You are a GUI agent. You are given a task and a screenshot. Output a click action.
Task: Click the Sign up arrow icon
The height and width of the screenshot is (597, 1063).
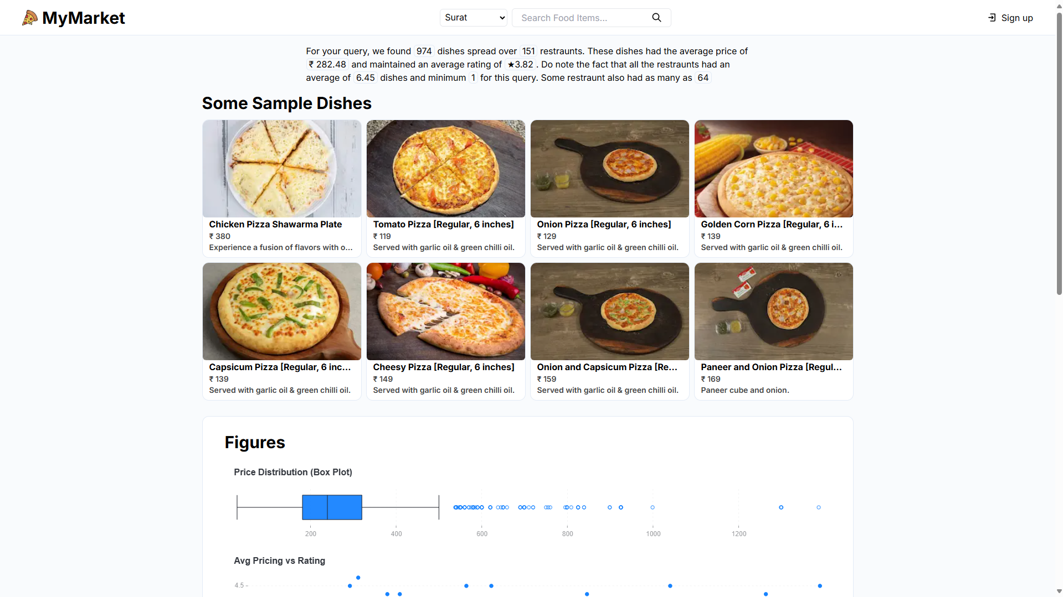click(x=991, y=17)
